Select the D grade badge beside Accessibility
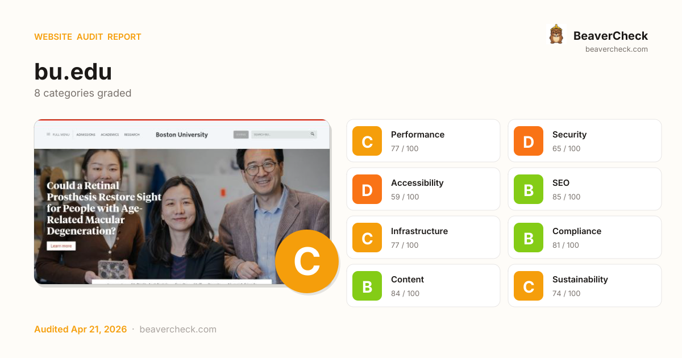The width and height of the screenshot is (682, 358). tap(367, 189)
